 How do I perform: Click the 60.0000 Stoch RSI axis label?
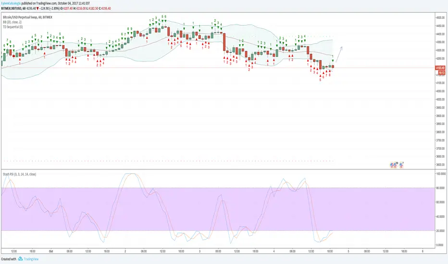(441, 202)
